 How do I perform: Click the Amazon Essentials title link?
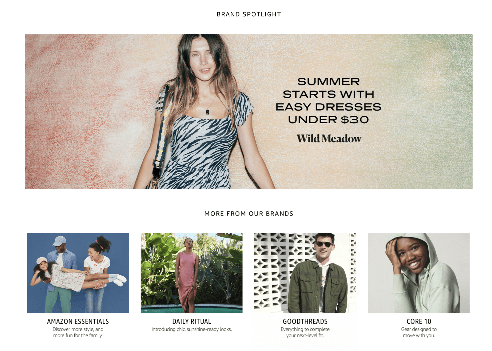[x=78, y=321]
